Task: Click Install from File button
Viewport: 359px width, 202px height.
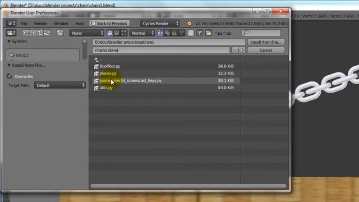Action: tap(266, 42)
